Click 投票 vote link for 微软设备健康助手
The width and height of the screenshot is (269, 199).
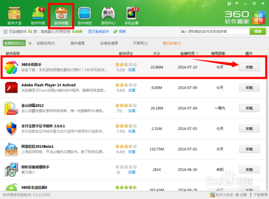132,172
